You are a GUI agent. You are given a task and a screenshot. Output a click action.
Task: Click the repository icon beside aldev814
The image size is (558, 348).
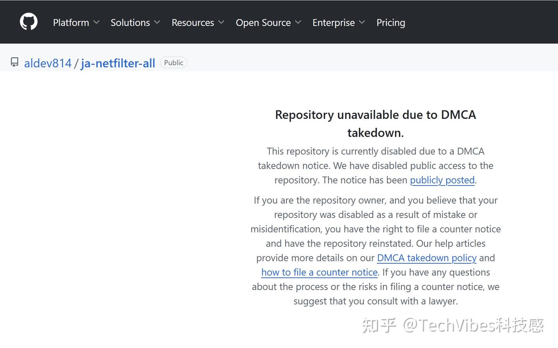[x=15, y=62]
